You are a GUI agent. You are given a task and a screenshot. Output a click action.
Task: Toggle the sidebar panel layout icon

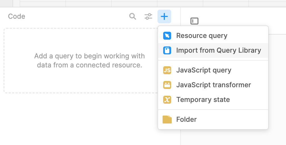click(194, 21)
